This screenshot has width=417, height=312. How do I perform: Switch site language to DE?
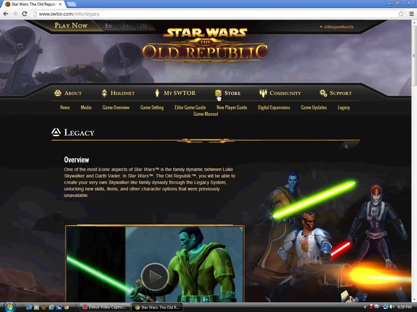tap(144, 26)
